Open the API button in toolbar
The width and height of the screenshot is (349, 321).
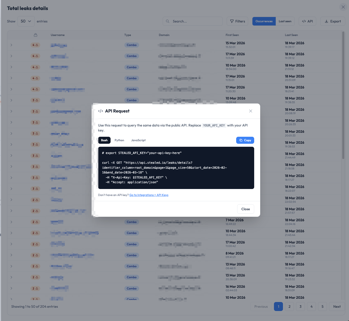[307, 21]
